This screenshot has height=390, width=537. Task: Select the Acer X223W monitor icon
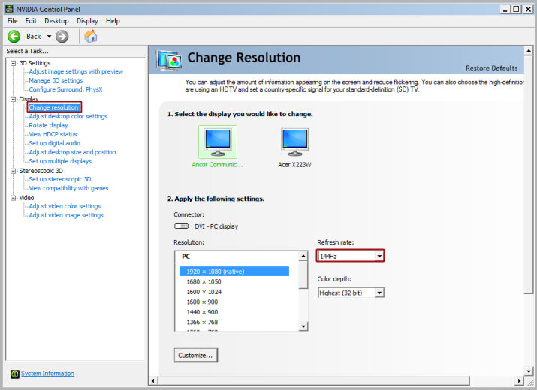tap(294, 142)
